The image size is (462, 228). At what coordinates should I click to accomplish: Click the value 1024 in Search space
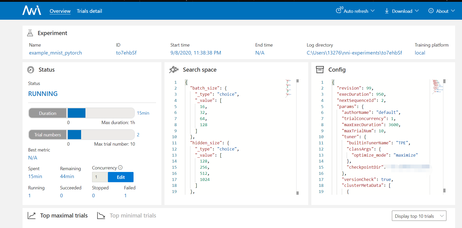[205, 179]
